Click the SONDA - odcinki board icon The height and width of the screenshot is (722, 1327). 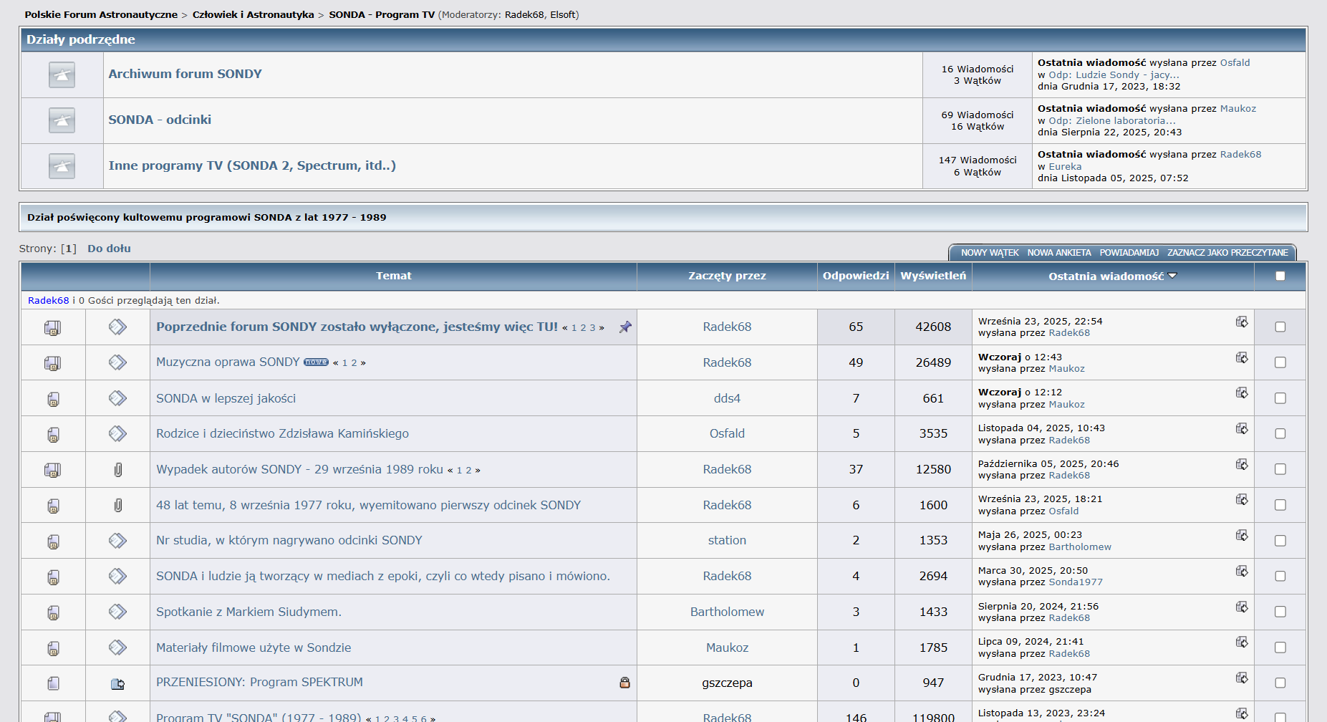[62, 120]
